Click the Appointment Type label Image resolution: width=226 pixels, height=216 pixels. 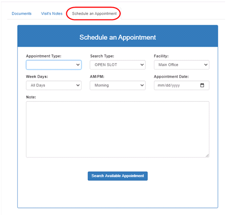[44, 56]
